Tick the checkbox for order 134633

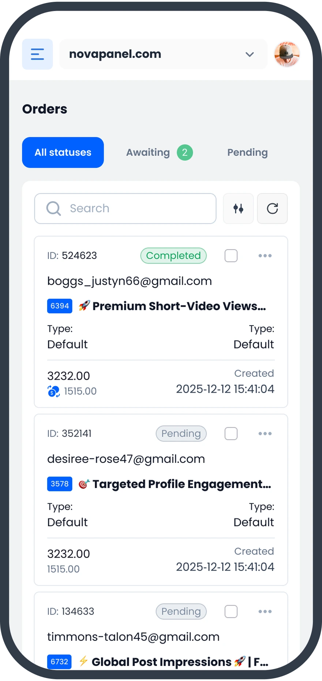pos(231,611)
